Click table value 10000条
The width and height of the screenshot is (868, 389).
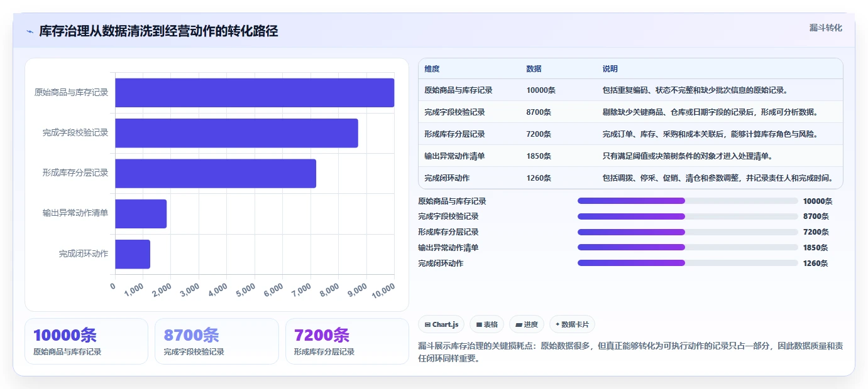(x=541, y=90)
